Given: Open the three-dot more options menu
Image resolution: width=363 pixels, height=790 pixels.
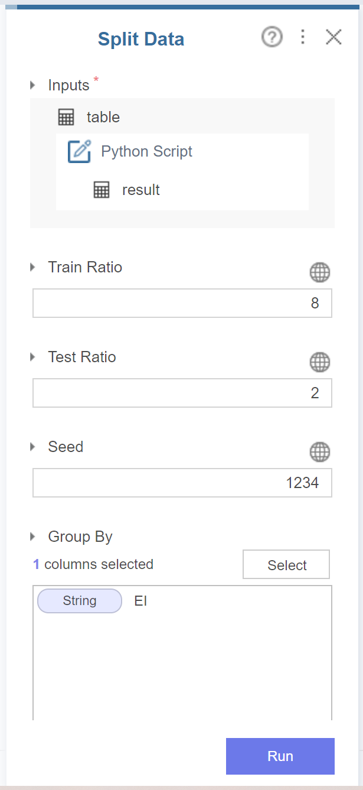Looking at the screenshot, I should [303, 38].
